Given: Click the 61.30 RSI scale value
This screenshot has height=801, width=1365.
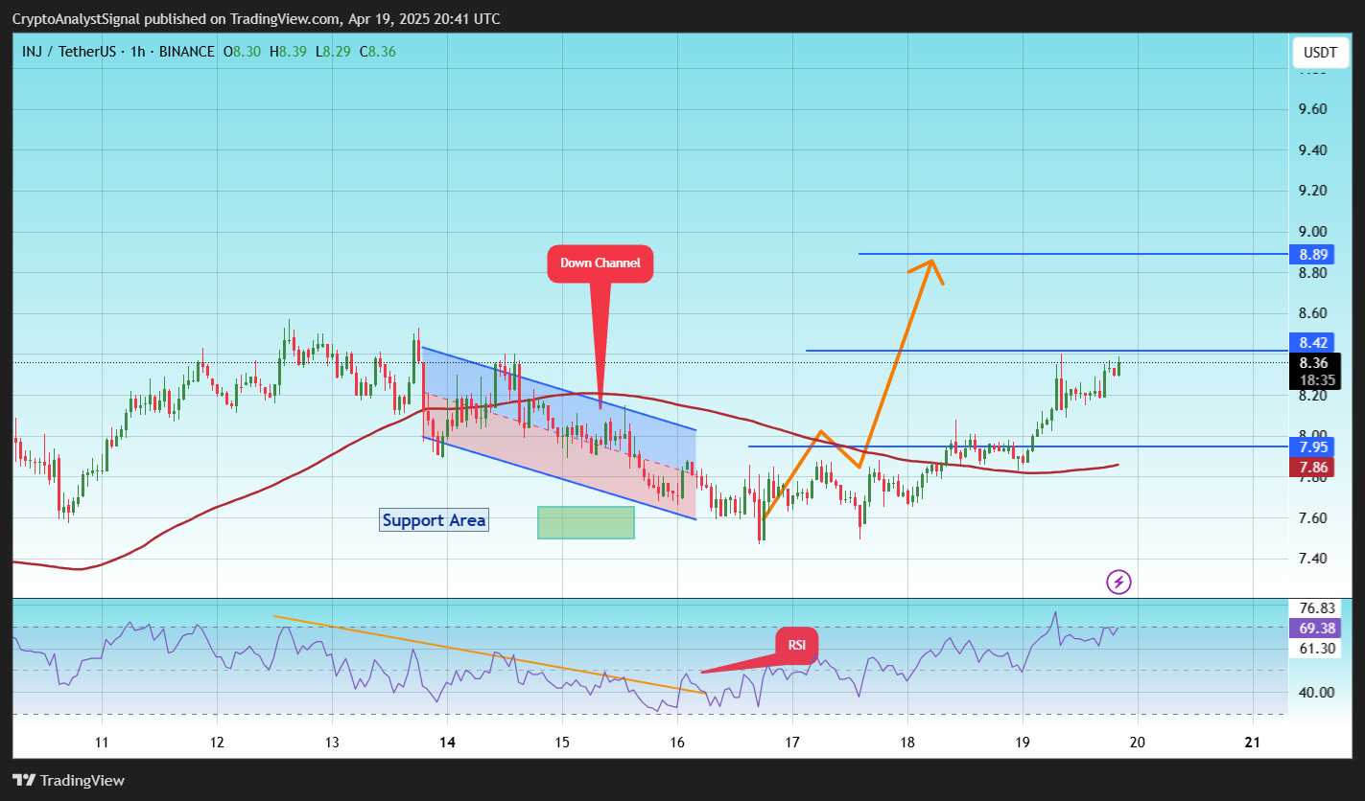Looking at the screenshot, I should coord(1317,649).
